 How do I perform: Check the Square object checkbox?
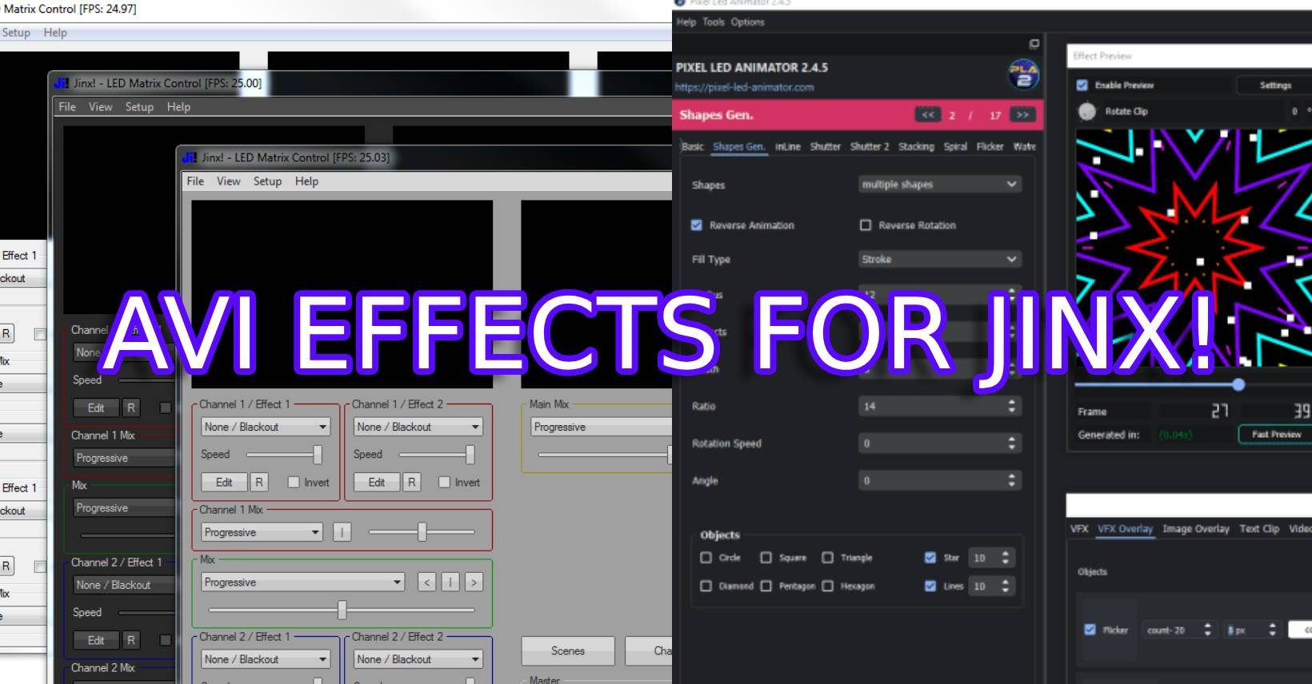coord(766,558)
